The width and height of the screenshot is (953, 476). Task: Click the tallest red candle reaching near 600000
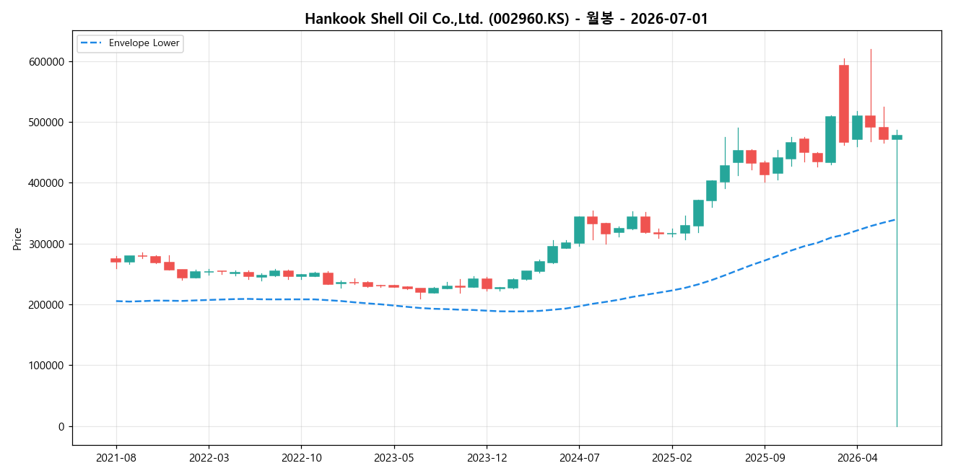[844, 104]
